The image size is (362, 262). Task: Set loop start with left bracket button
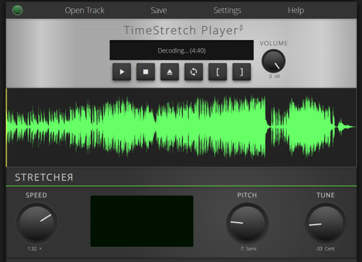tap(217, 71)
